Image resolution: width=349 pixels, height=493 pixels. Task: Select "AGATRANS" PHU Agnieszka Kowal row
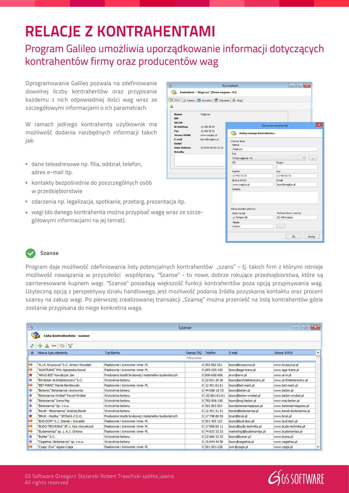172,370
